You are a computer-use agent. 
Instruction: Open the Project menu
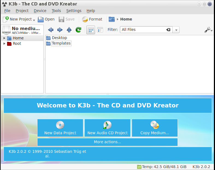pos(22,11)
